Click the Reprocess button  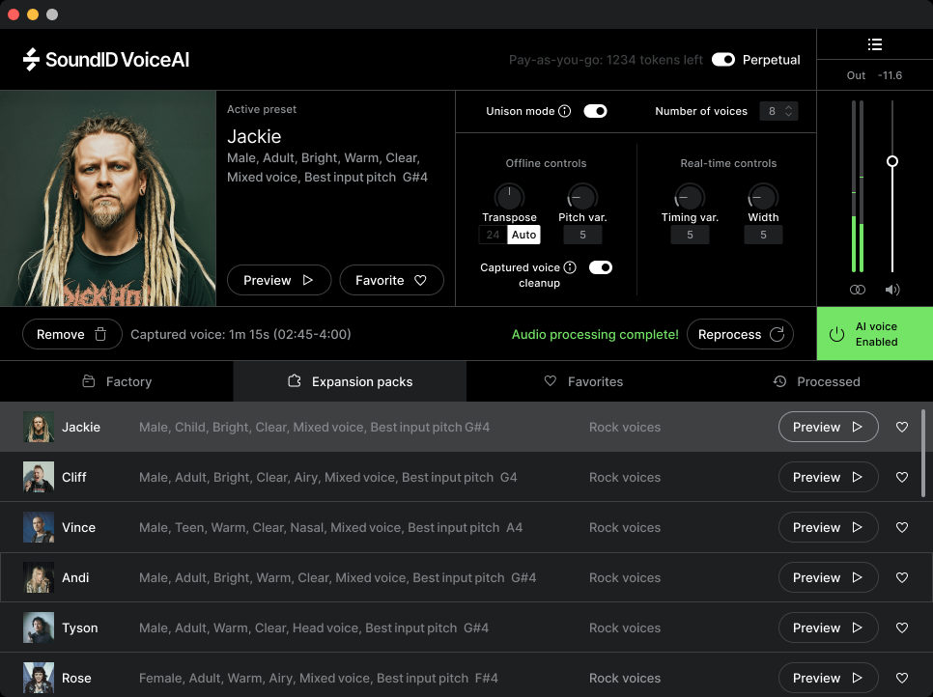[740, 334]
